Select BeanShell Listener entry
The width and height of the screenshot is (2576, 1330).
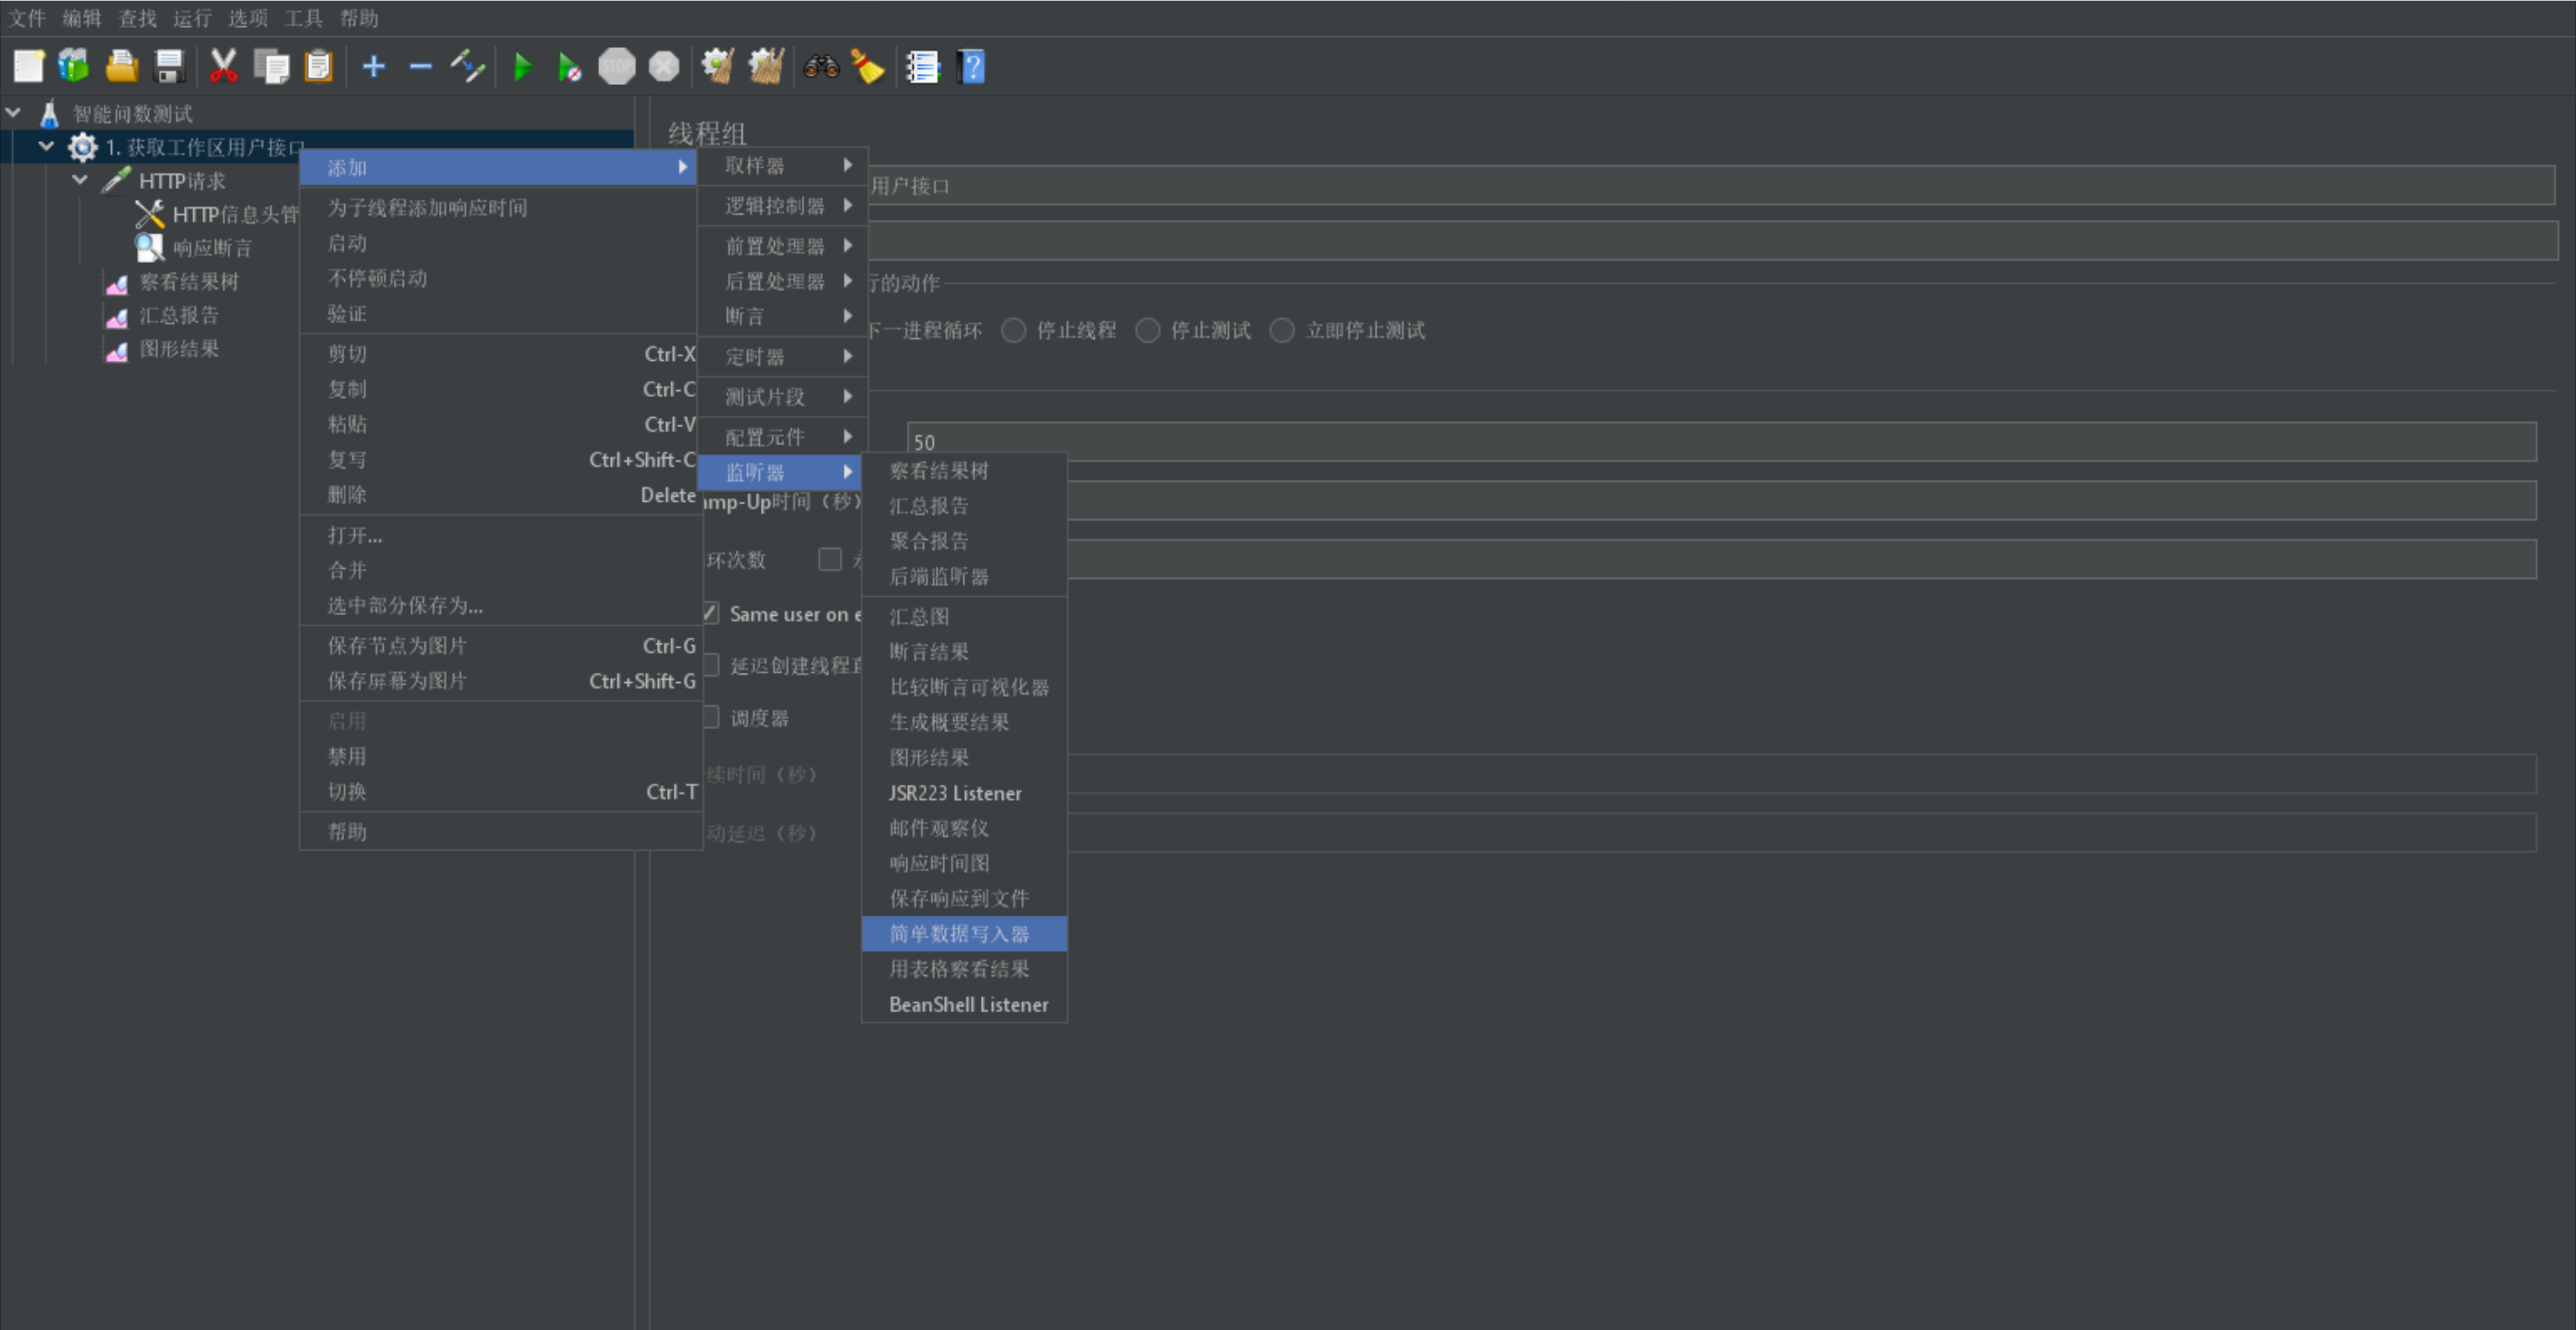point(964,1004)
